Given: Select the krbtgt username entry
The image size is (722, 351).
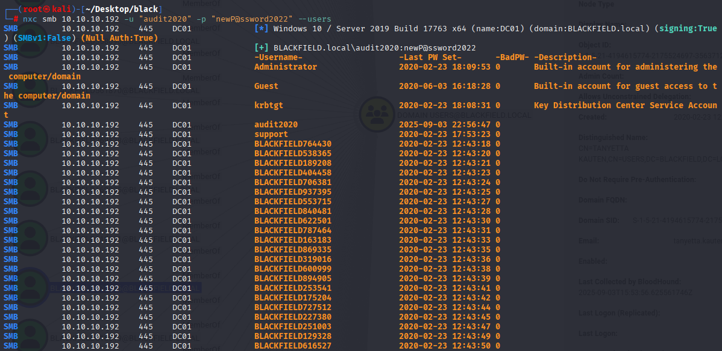Looking at the screenshot, I should (269, 105).
